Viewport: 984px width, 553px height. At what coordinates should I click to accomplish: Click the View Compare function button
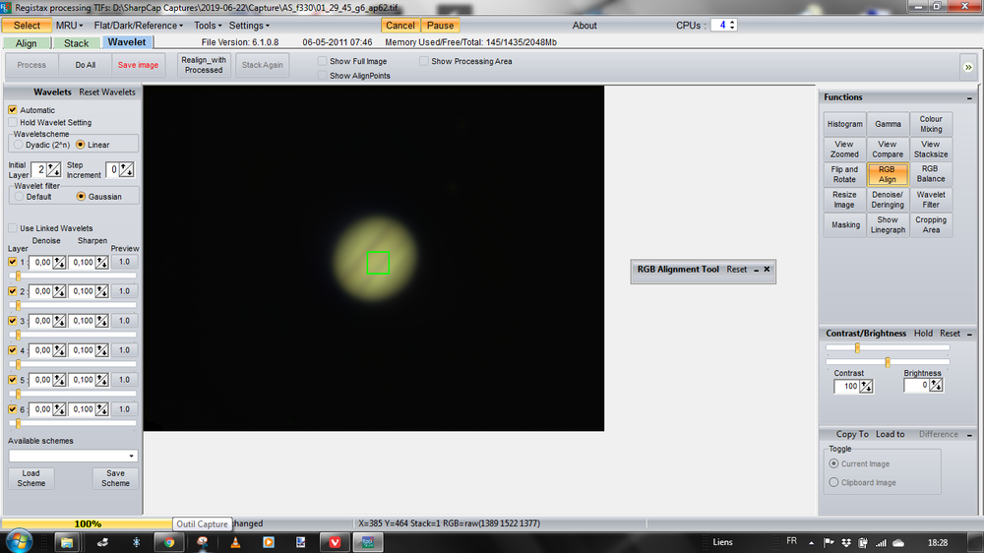click(888, 150)
